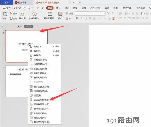This screenshot has height=127, width=151.
Task: Select slide 2 thumbnail with 3333333 title
Action: click(17, 81)
